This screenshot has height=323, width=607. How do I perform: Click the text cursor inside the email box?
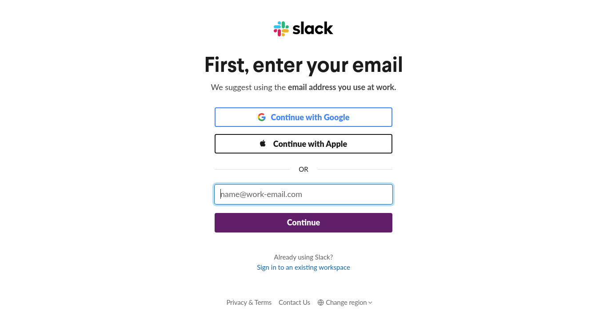click(221, 194)
